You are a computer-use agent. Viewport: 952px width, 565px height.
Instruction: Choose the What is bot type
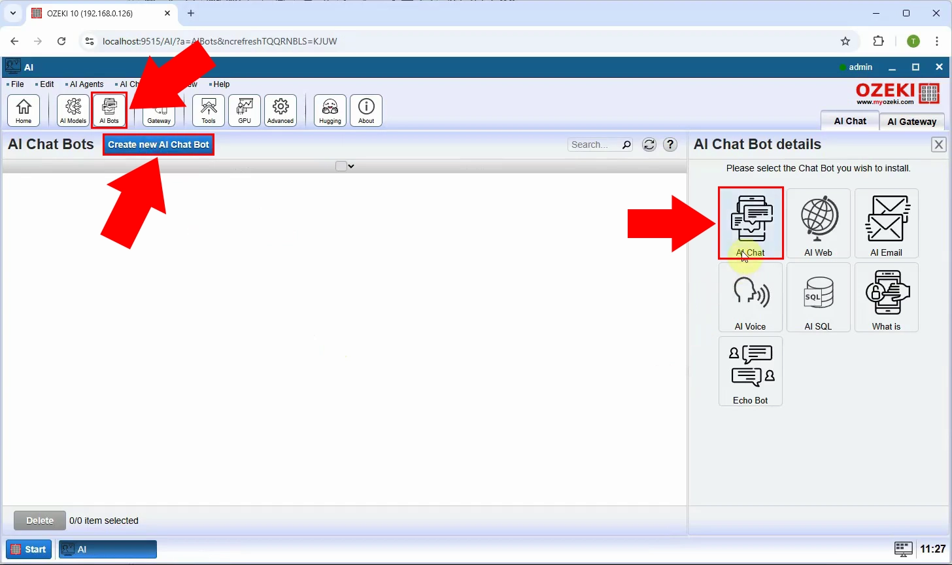tap(887, 297)
